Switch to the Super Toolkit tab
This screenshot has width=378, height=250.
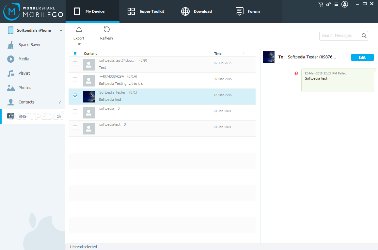tap(147, 11)
